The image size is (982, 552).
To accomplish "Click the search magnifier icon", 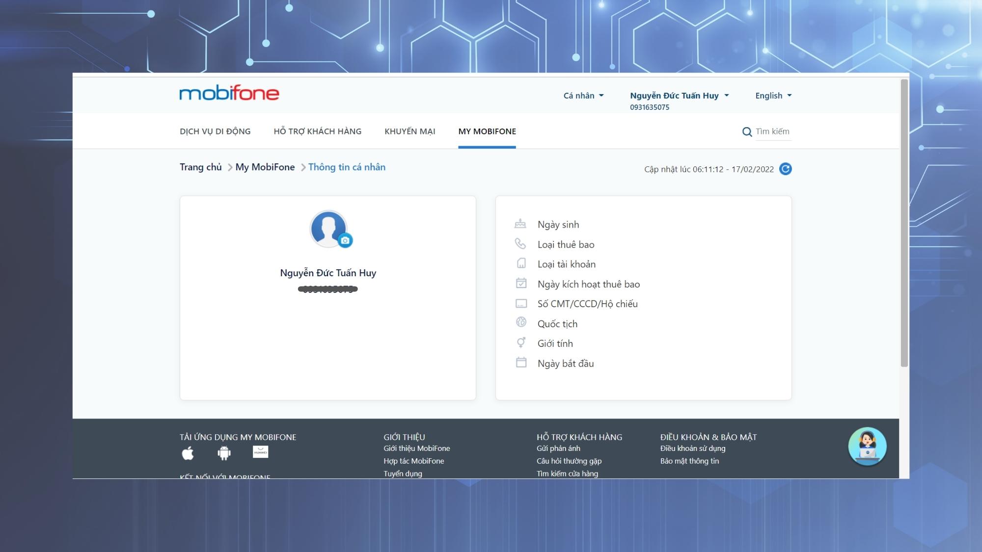I will coord(747,131).
